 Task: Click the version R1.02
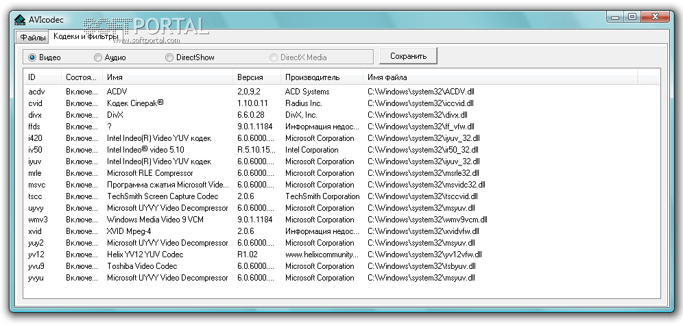click(x=248, y=255)
